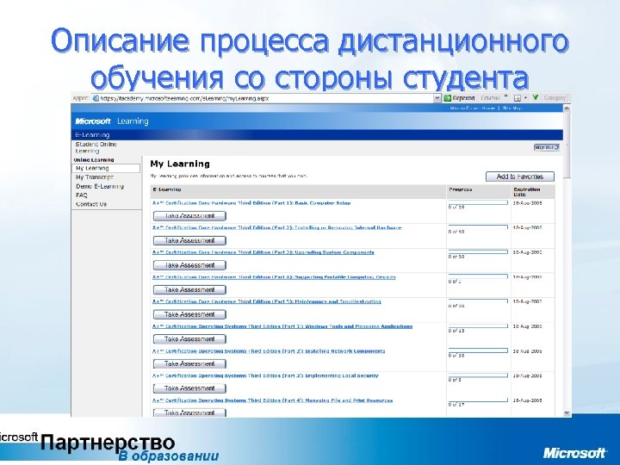This screenshot has height=465, width=620.
Task: Click the Sign Out button
Action: pos(547,147)
